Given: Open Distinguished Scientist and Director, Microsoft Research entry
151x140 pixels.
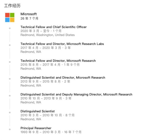Looking at the screenshot, I should pos(63,78).
